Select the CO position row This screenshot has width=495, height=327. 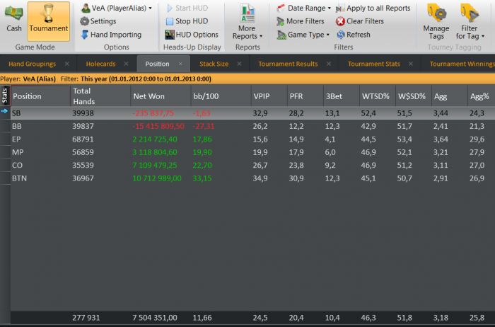252,165
